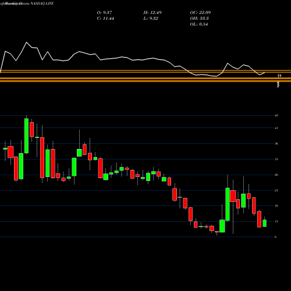Select the low value "L: 9.32"
This screenshot has width=291, height=291.
coord(151,19)
